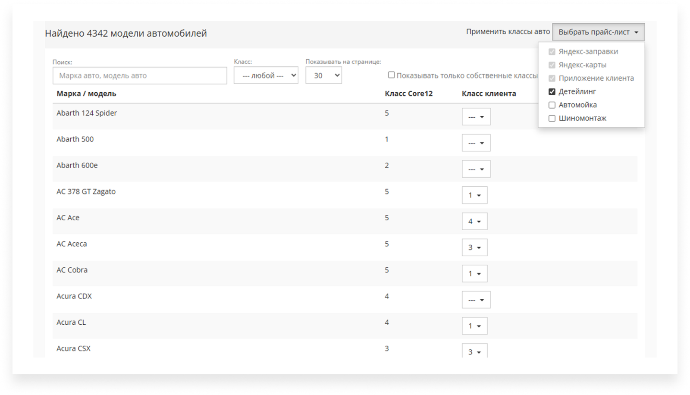Toggle Показывать только собственные классы checkbox

pyautogui.click(x=391, y=75)
